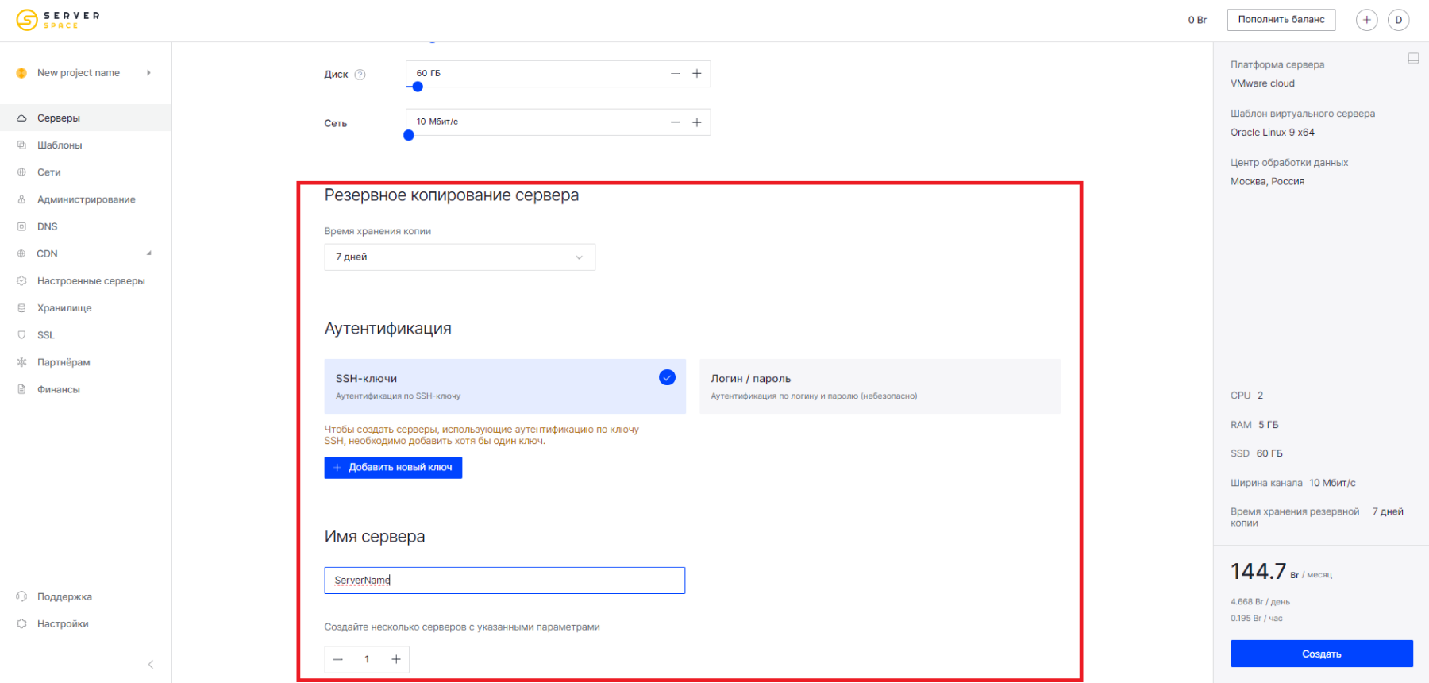
Task: Click the Сети globe icon in sidebar
Action: pos(21,172)
